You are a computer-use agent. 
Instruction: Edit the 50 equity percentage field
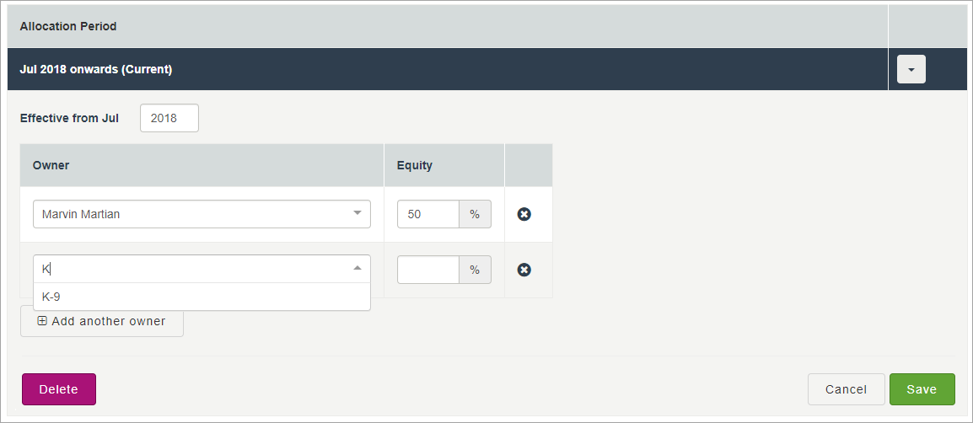pos(427,214)
